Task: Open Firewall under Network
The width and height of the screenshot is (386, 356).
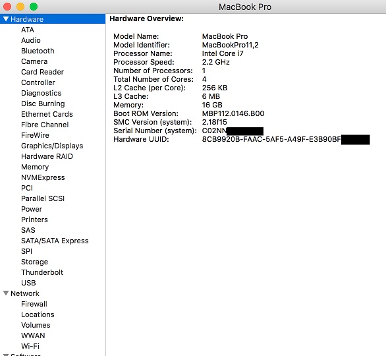Action: [34, 304]
